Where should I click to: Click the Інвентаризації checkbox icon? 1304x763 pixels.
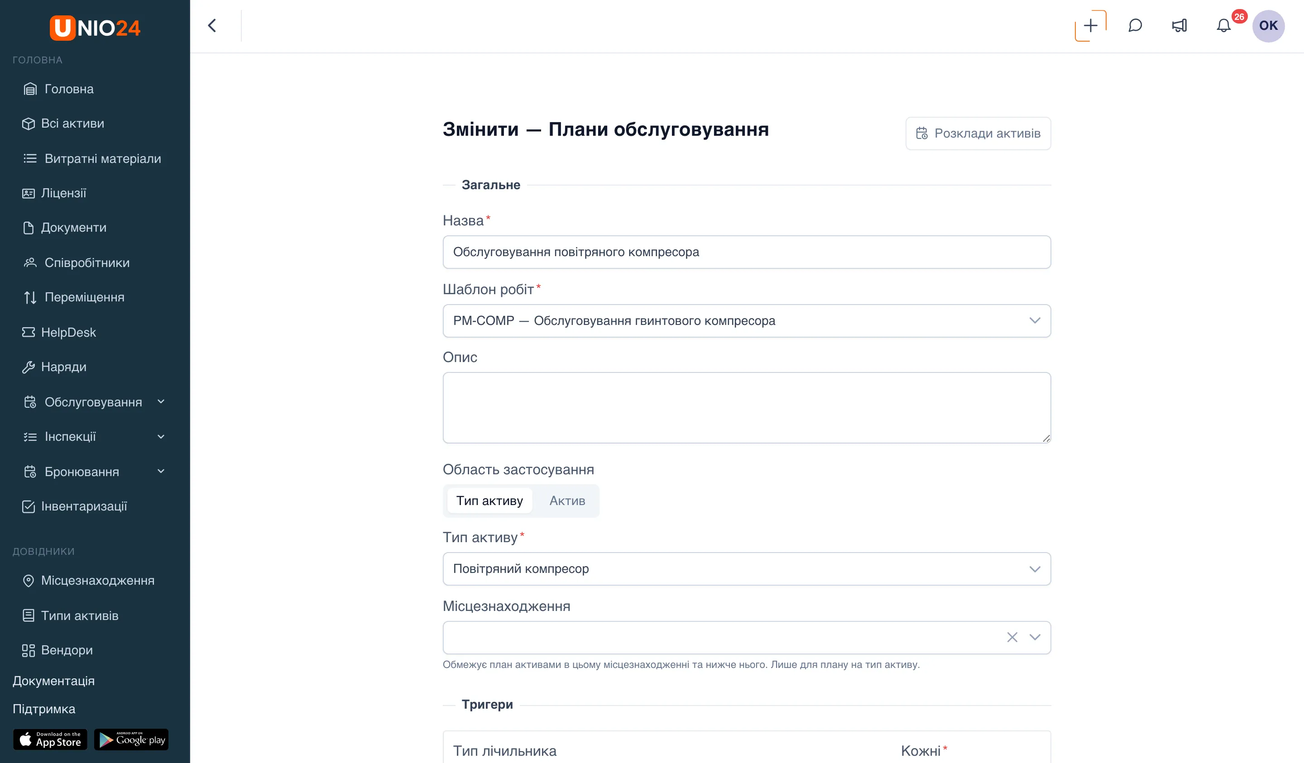[29, 506]
